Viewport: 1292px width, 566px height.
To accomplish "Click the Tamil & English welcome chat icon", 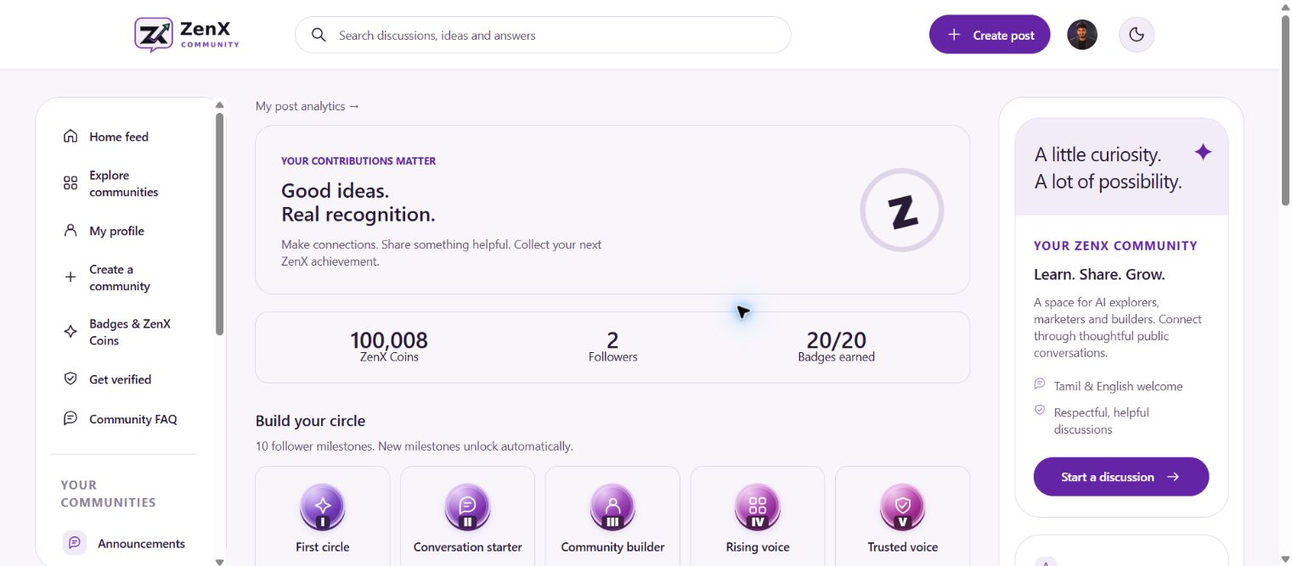I will pyautogui.click(x=1040, y=384).
